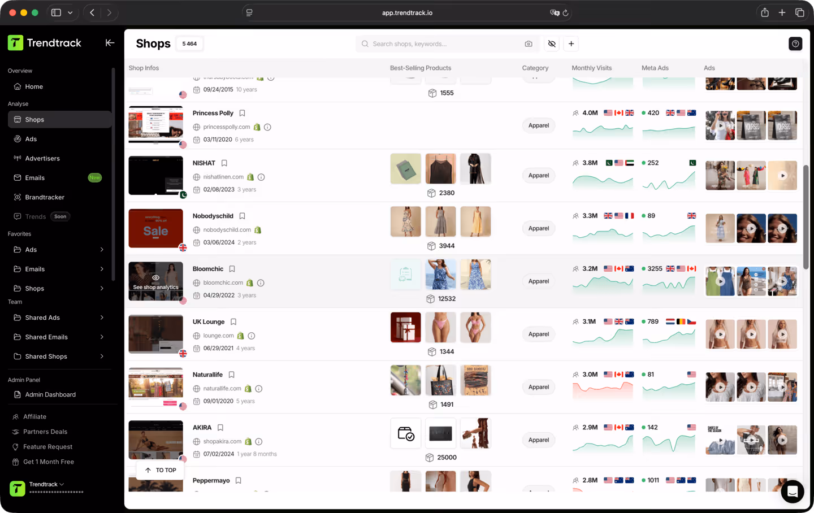This screenshot has width=814, height=513.
Task: Select the Brandtracker icon in the sidebar
Action: (x=18, y=197)
